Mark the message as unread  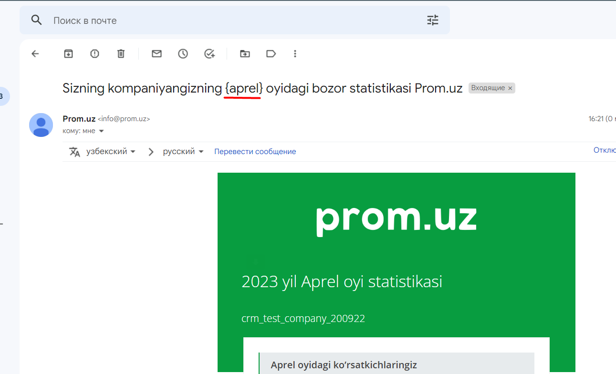click(x=157, y=54)
